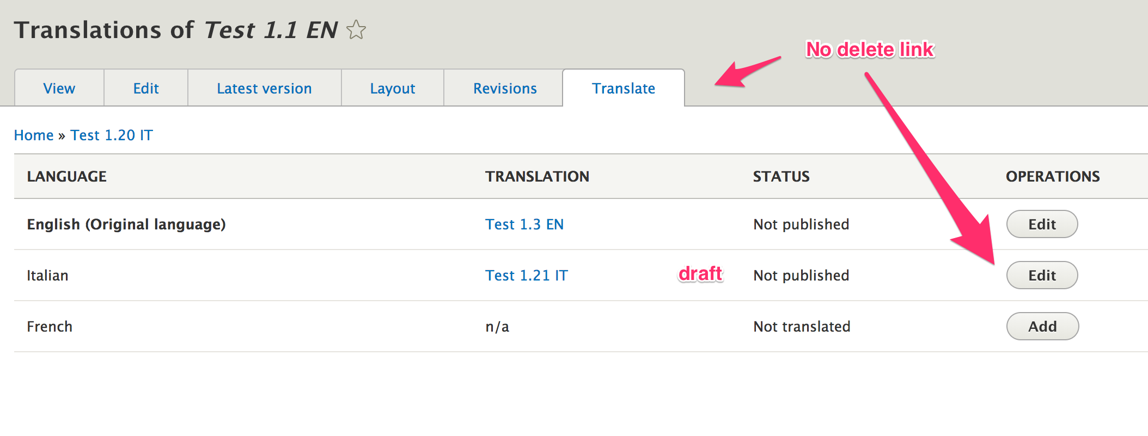Open the Edit tab
This screenshot has height=436, width=1148.
point(146,89)
